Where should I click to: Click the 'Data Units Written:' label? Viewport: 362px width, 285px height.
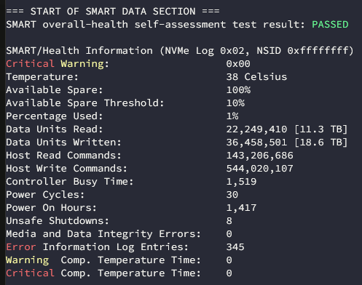coord(63,142)
